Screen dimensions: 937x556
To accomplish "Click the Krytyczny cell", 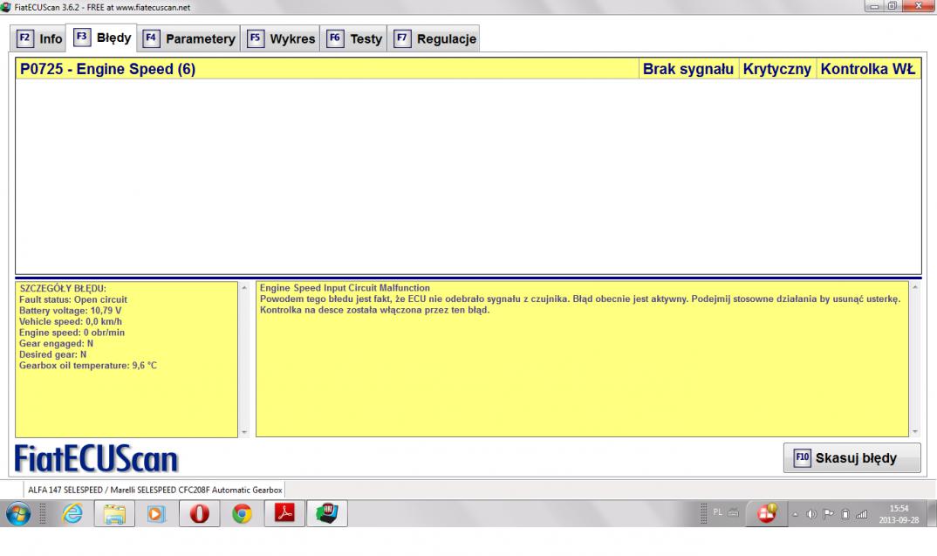I will point(776,69).
